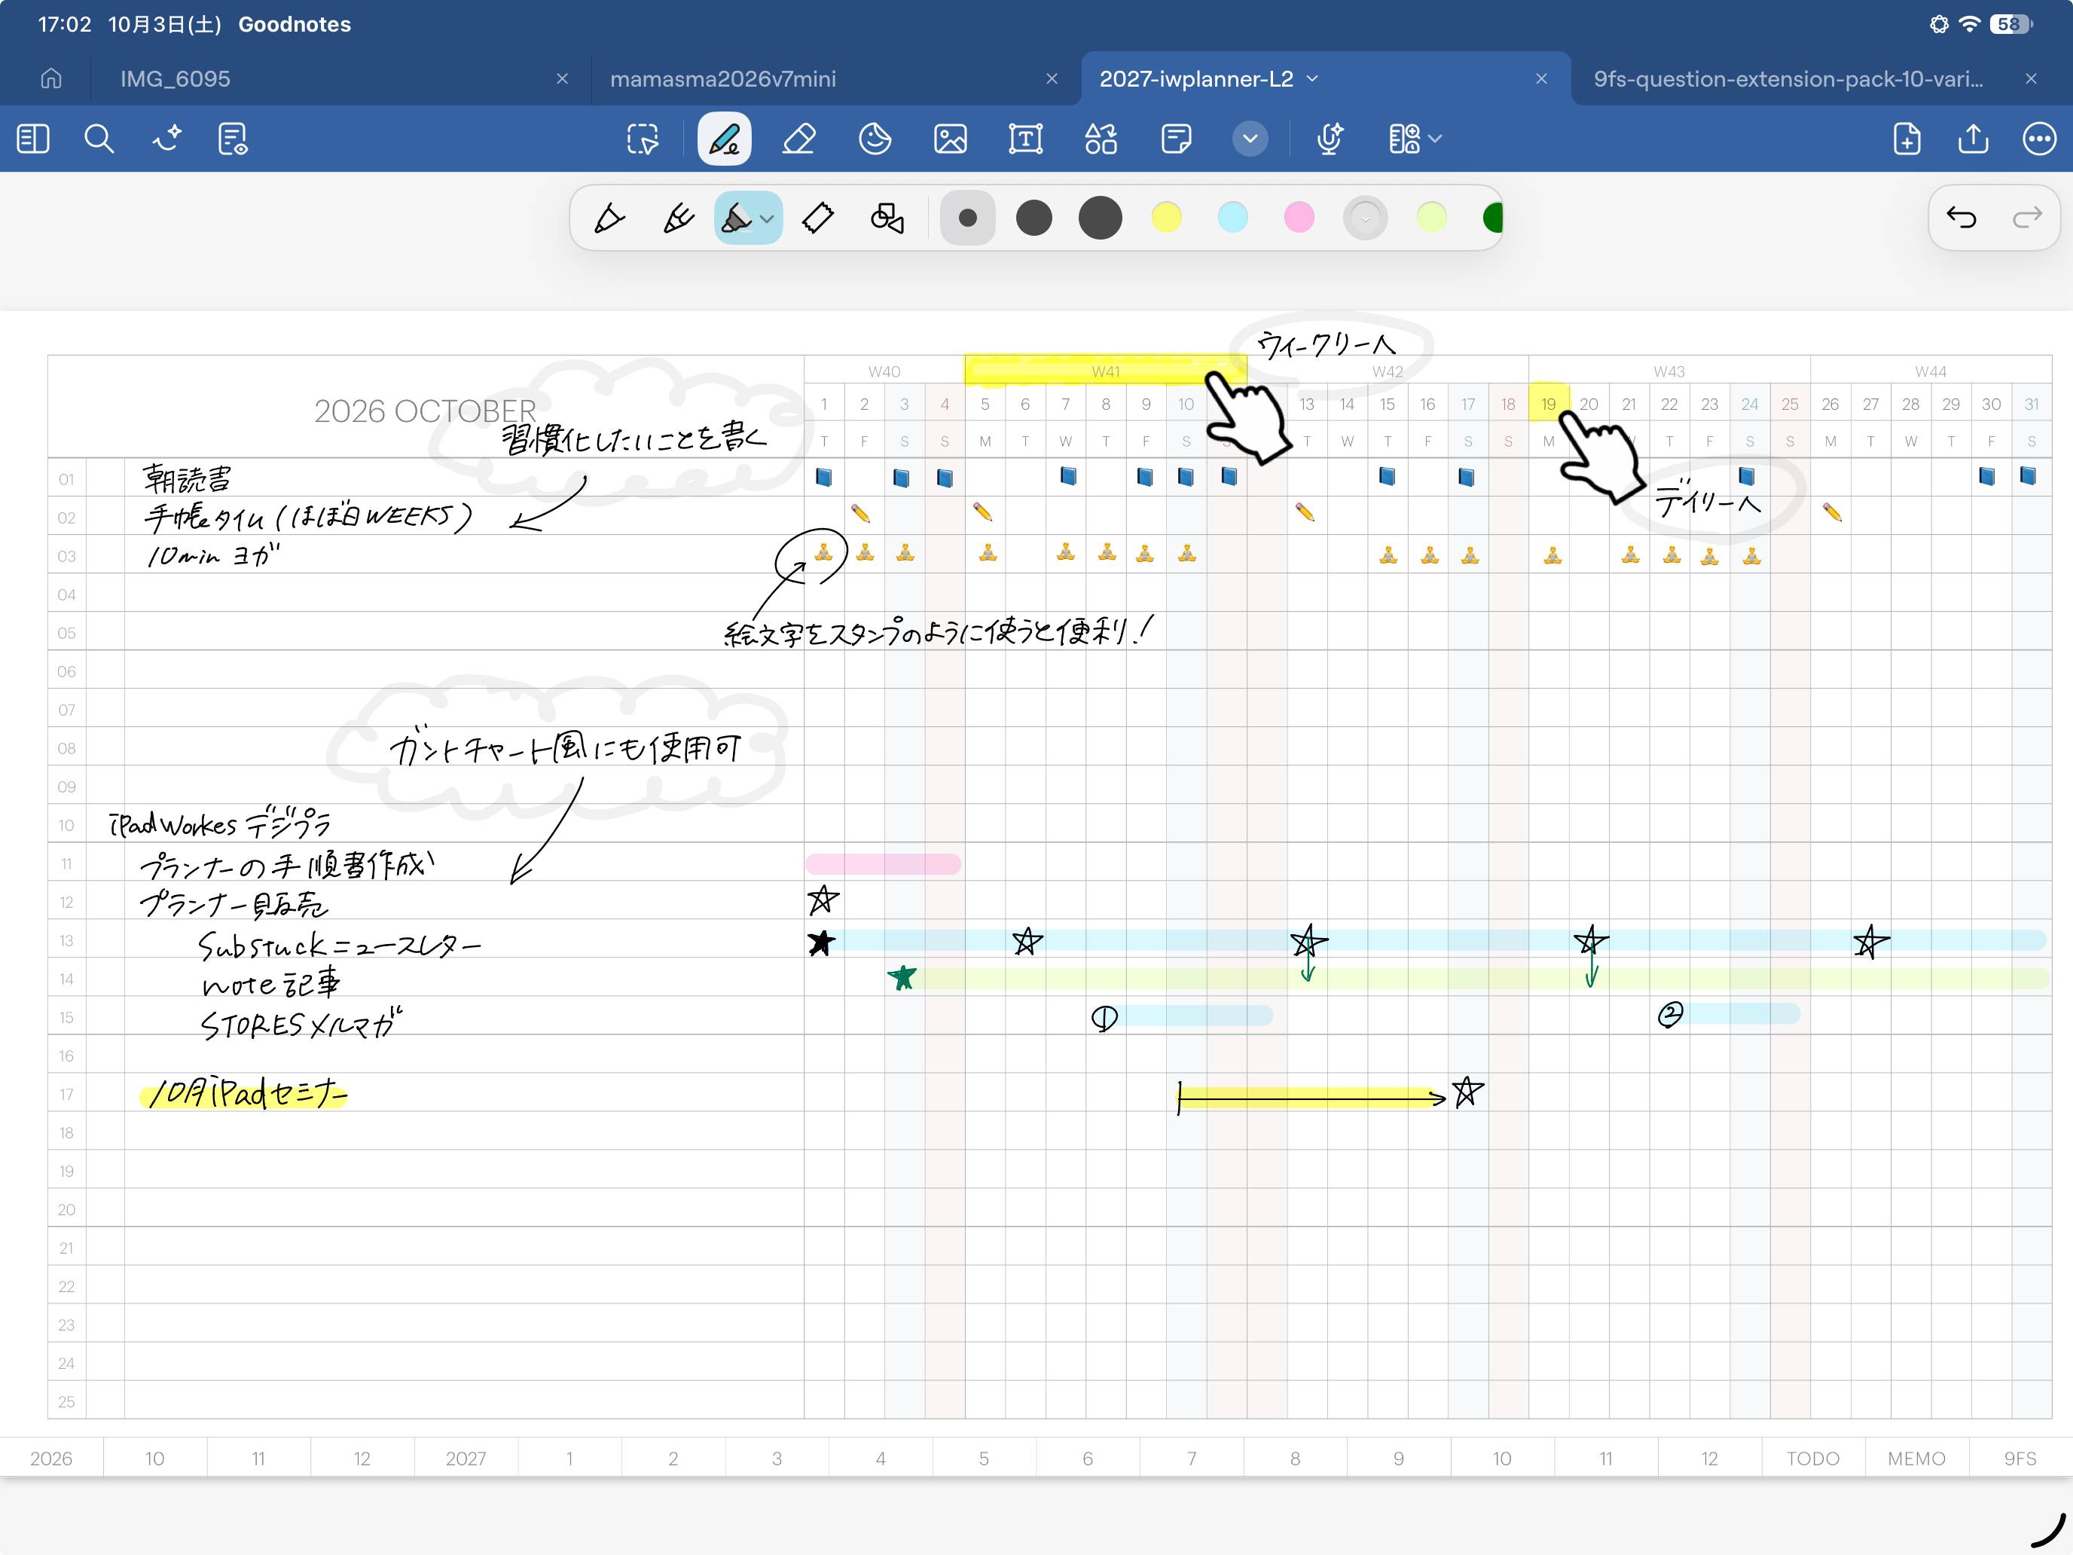This screenshot has width=2073, height=1555.
Task: Start AI audio recording microphone
Action: click(1329, 139)
